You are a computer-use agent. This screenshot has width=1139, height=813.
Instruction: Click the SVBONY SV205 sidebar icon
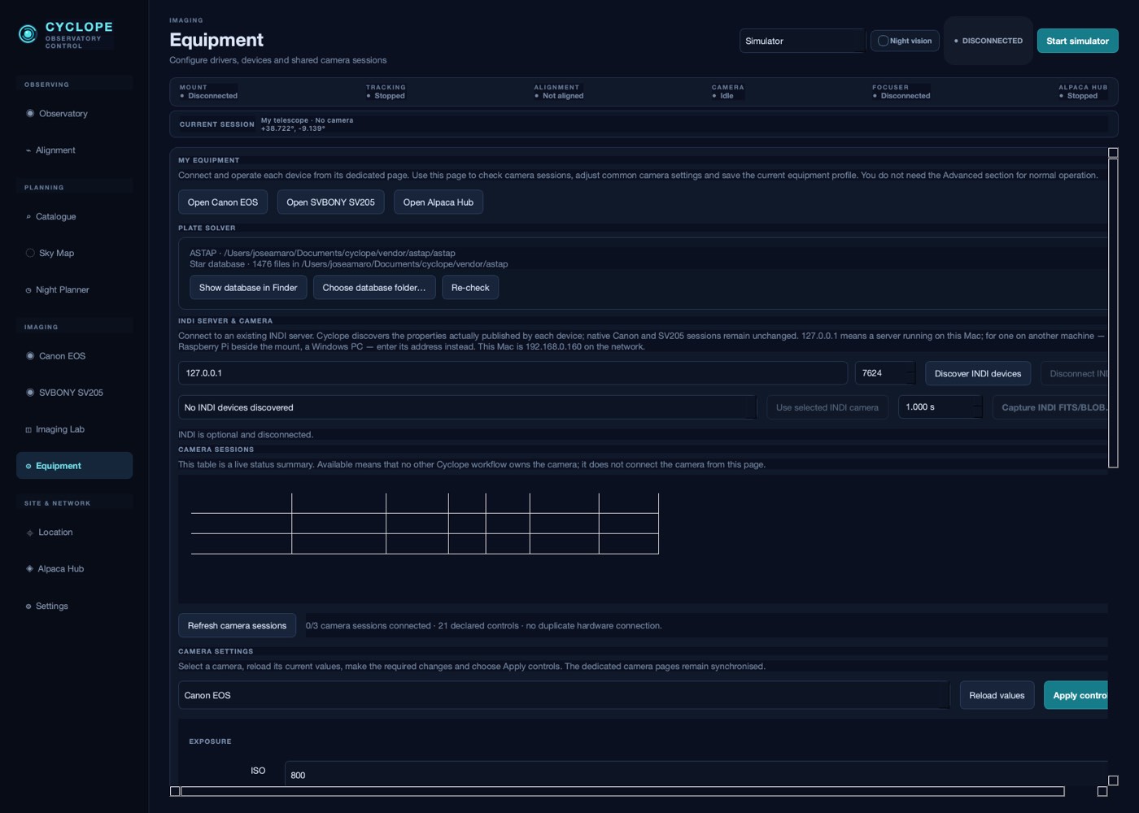(x=30, y=393)
